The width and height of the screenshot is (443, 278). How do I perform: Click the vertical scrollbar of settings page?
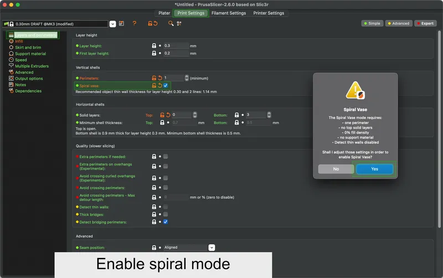coord(439,129)
